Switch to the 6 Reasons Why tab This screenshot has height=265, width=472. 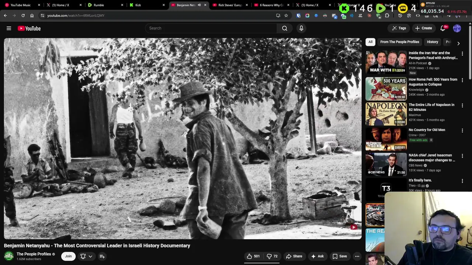pyautogui.click(x=271, y=5)
